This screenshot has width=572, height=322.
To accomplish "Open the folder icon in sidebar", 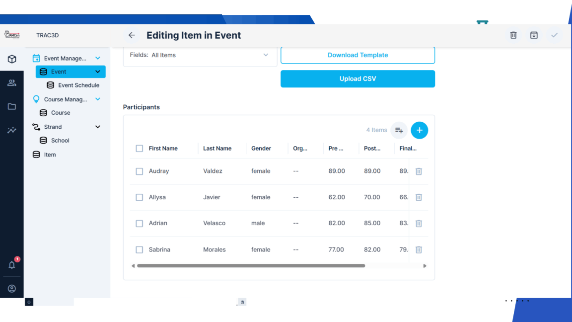I will point(12,106).
